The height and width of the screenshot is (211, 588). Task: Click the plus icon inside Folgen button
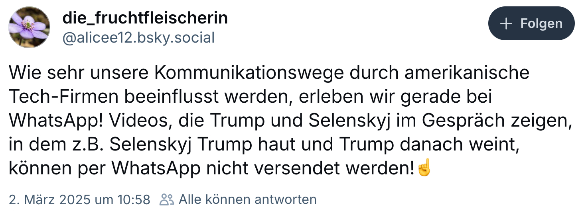pyautogui.click(x=506, y=23)
